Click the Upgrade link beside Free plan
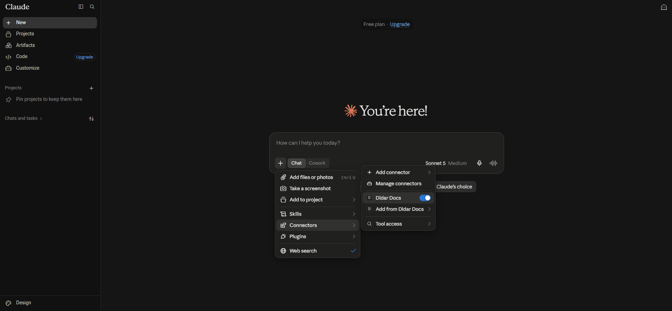 click(x=400, y=24)
